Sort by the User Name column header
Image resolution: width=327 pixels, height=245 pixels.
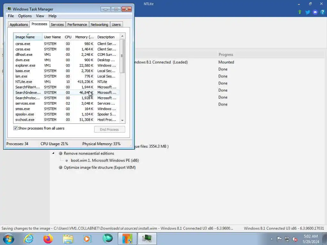point(53,37)
